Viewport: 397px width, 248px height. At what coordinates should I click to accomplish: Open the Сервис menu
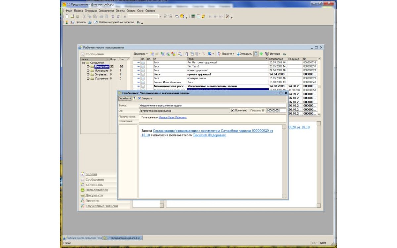coord(131,11)
